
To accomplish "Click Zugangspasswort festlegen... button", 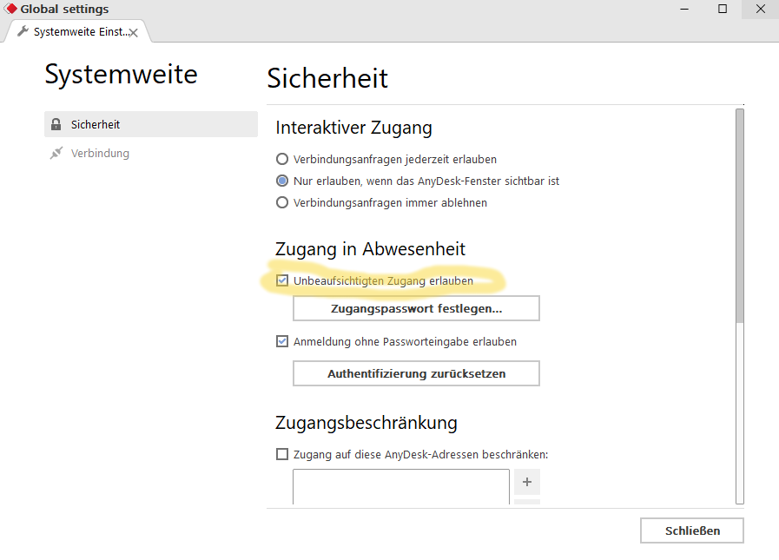I will (x=416, y=308).
